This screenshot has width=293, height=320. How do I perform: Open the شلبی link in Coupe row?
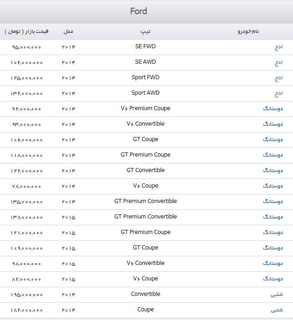click(x=277, y=310)
